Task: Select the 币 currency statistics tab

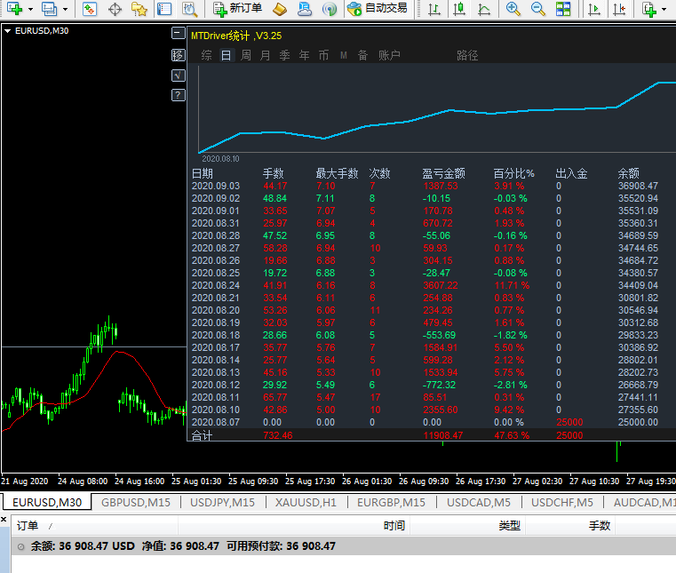Action: click(x=323, y=55)
